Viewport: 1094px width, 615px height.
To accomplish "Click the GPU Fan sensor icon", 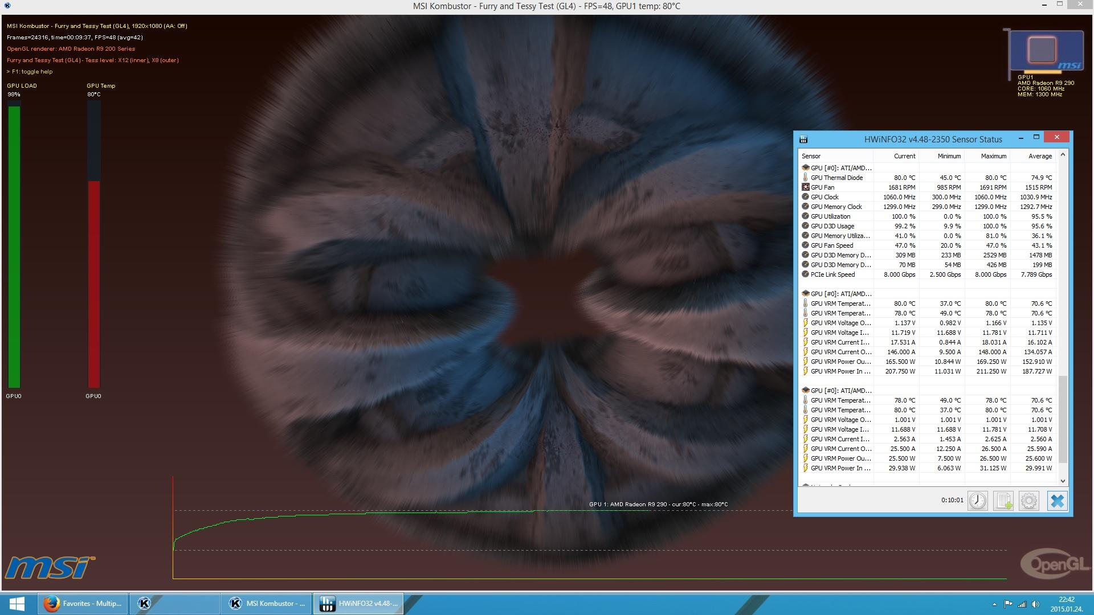I will coord(805,187).
